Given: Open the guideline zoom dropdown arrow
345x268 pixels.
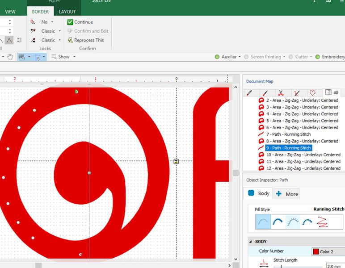Looking at the screenshot, I should (44, 57).
